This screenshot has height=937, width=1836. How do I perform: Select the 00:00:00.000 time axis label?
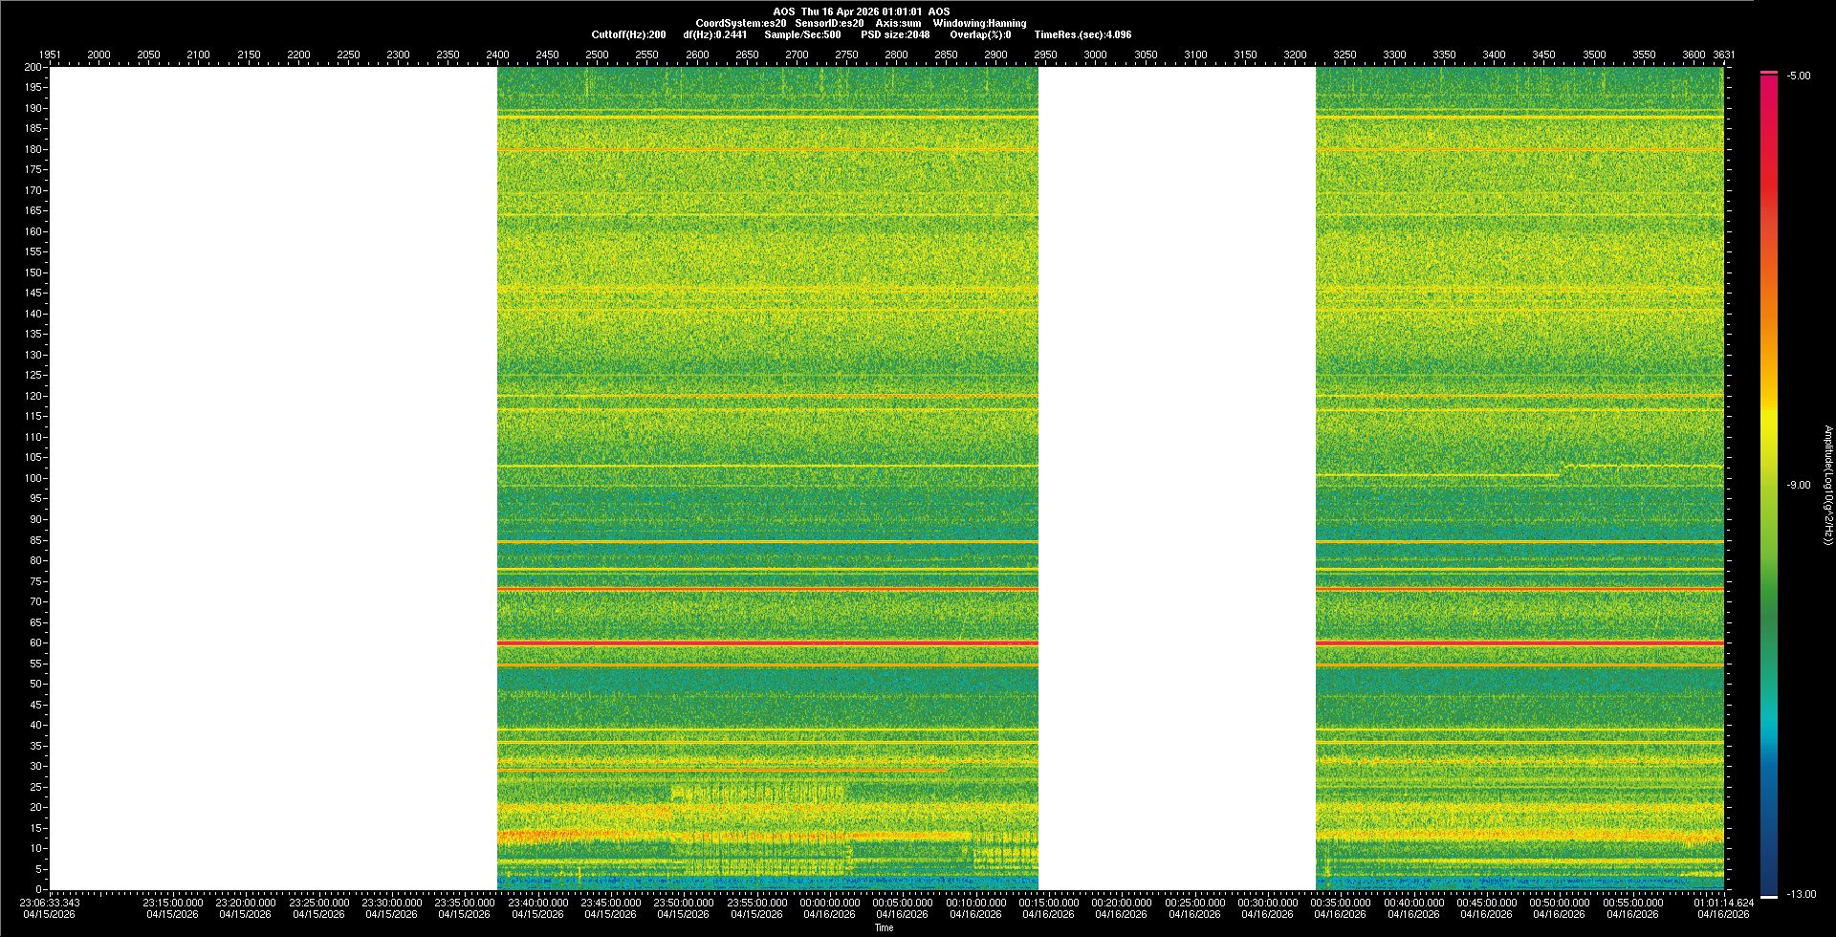coord(829,903)
